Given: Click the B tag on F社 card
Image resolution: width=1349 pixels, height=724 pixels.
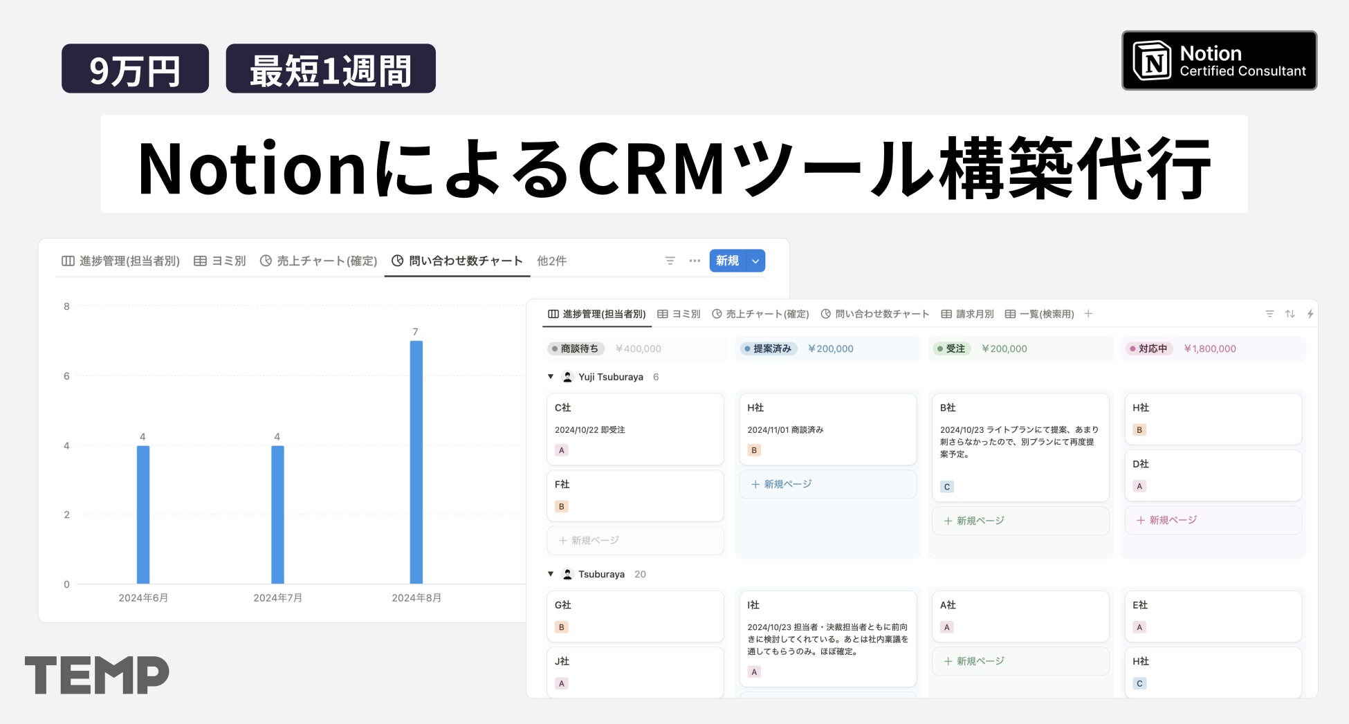Looking at the screenshot, I should pos(562,507).
